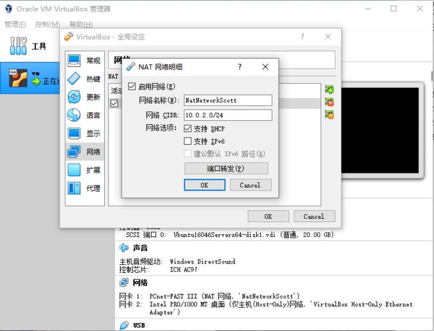
Task: Click Cancel in the NAT network details dialog
Action: tap(250, 185)
